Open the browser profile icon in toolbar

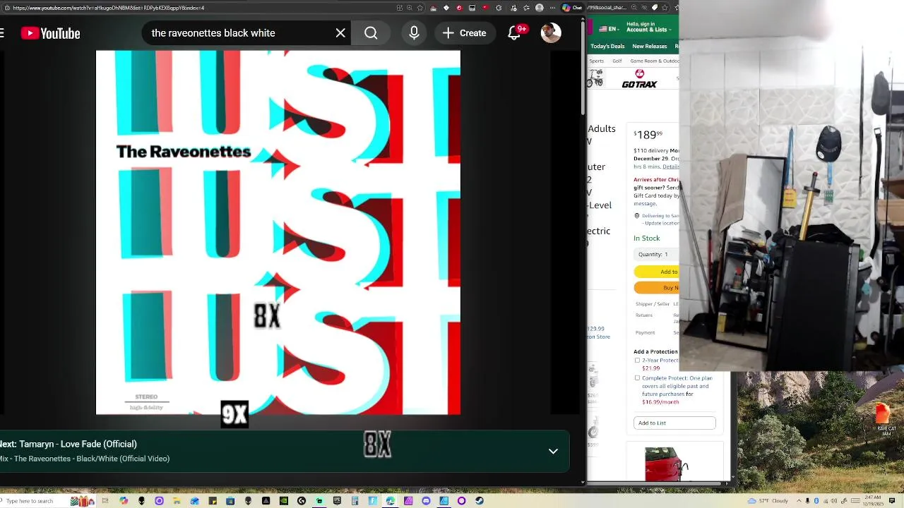pos(540,8)
